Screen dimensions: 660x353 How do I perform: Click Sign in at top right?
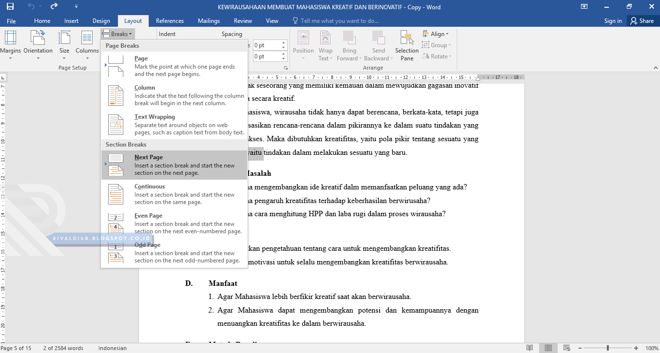coord(613,20)
